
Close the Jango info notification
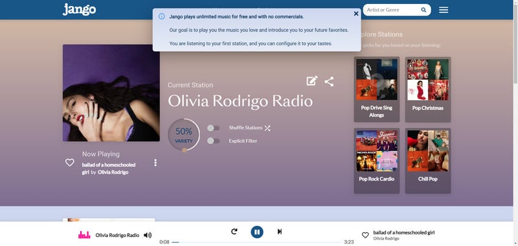(x=355, y=14)
